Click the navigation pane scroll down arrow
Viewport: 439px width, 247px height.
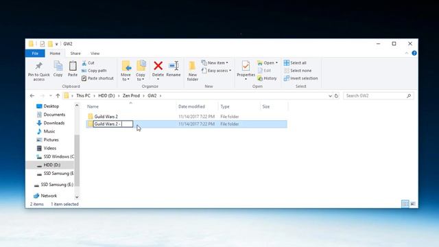(77, 197)
